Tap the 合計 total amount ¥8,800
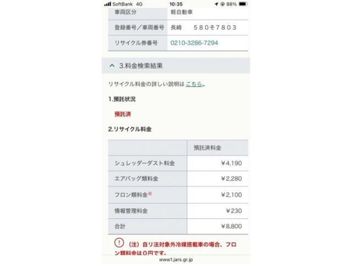This screenshot has width=352, height=264. [231, 226]
